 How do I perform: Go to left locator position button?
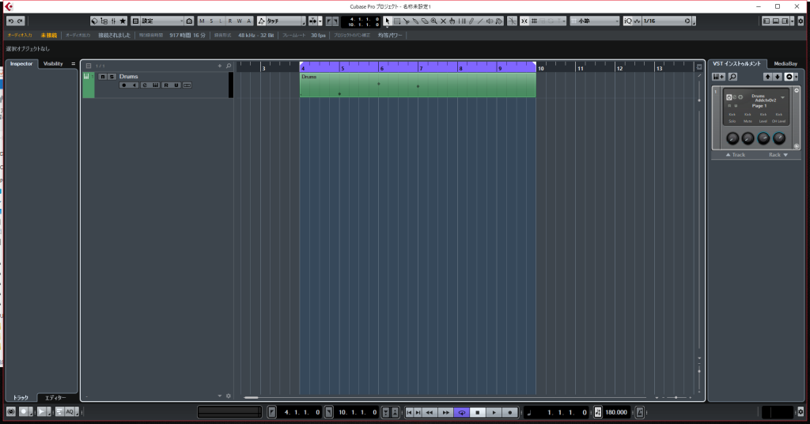coord(272,412)
